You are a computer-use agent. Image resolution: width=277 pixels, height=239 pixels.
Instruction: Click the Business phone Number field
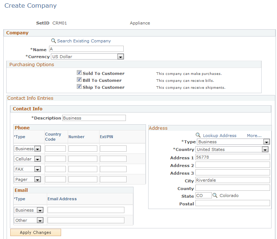[83, 148]
